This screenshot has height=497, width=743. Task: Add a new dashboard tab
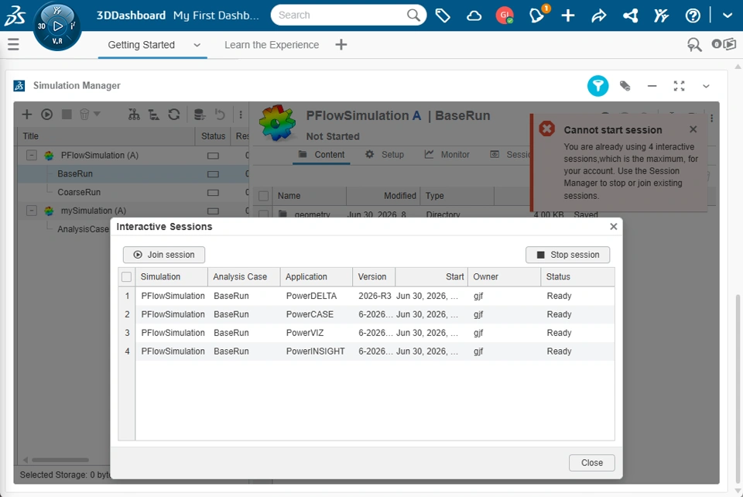tap(341, 45)
